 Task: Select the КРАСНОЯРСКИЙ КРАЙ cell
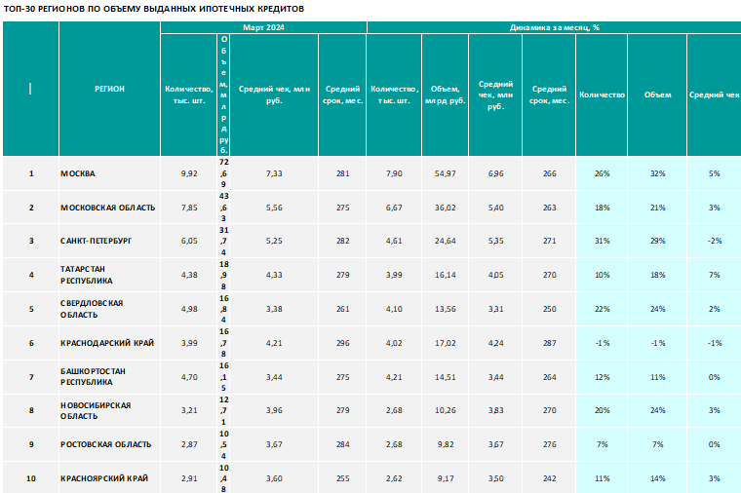click(x=109, y=477)
